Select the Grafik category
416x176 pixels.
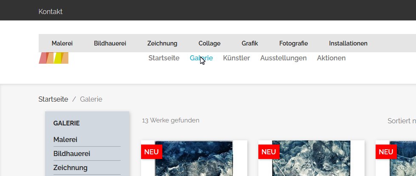point(250,43)
